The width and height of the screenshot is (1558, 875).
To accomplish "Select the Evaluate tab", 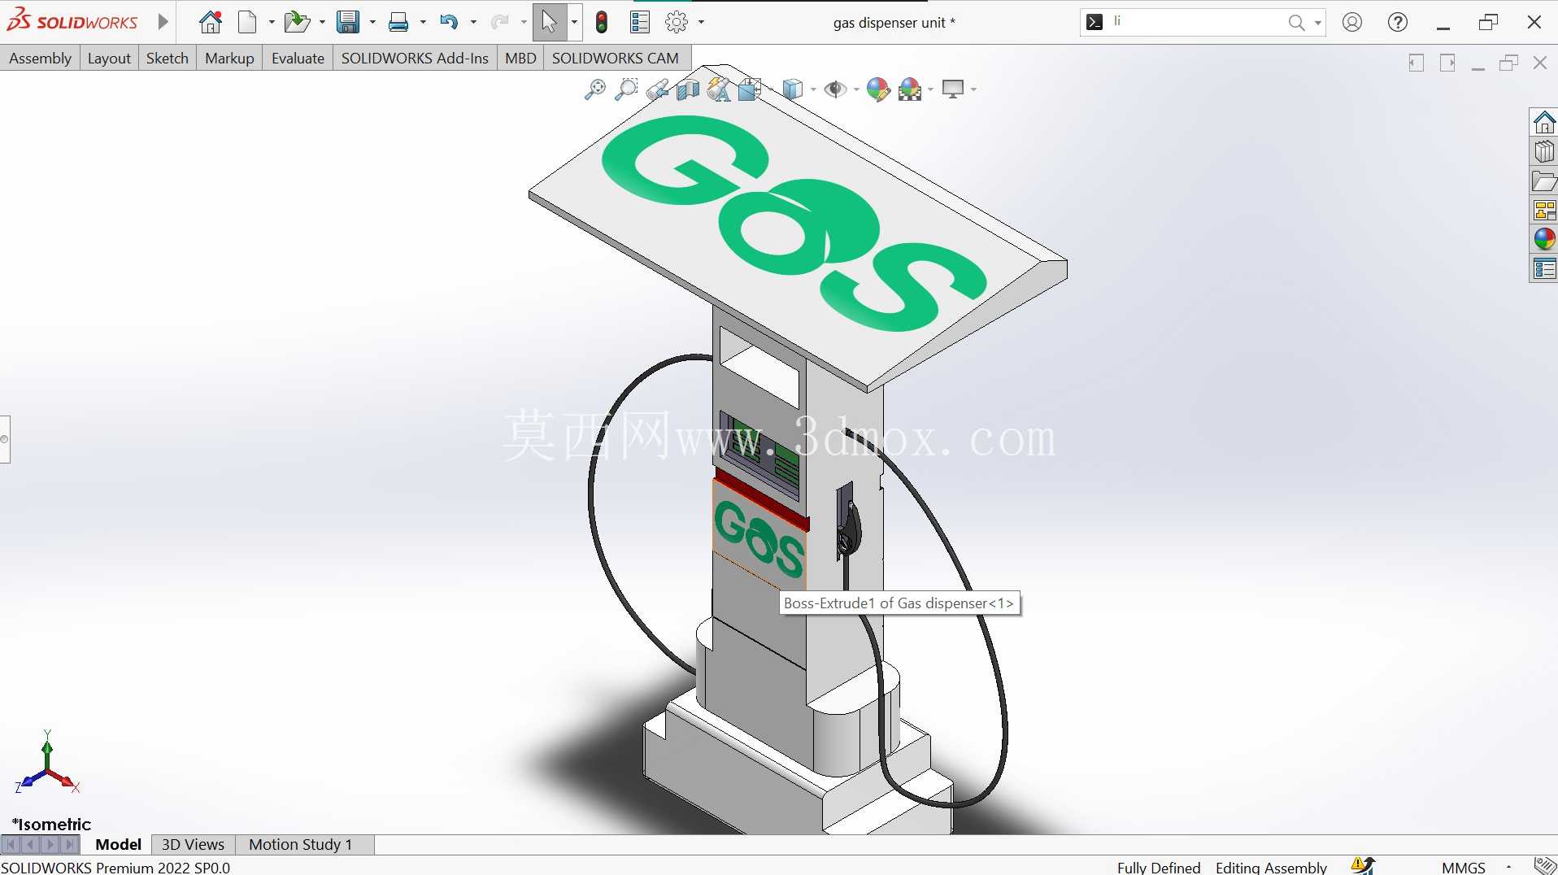I will [x=298, y=58].
